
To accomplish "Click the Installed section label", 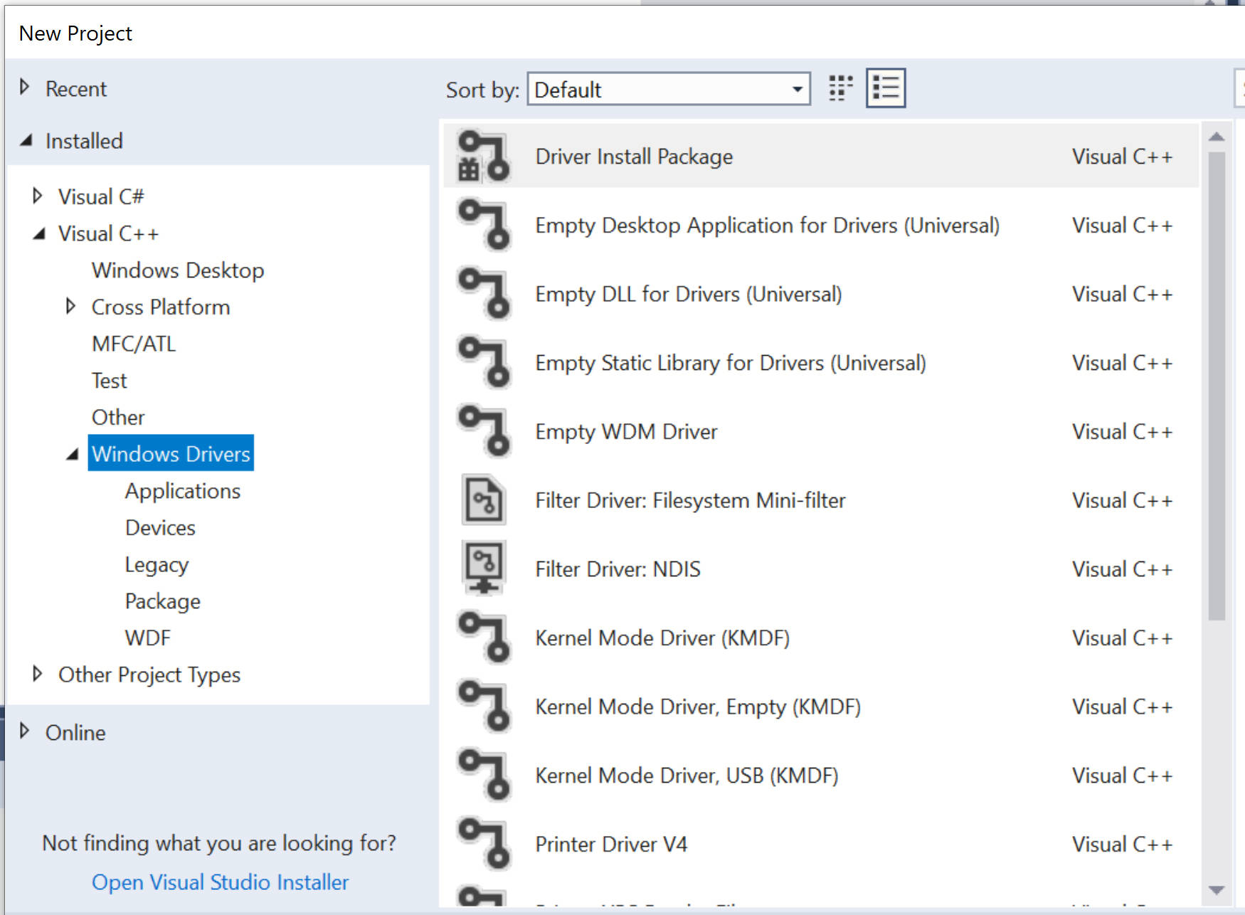I will (84, 141).
